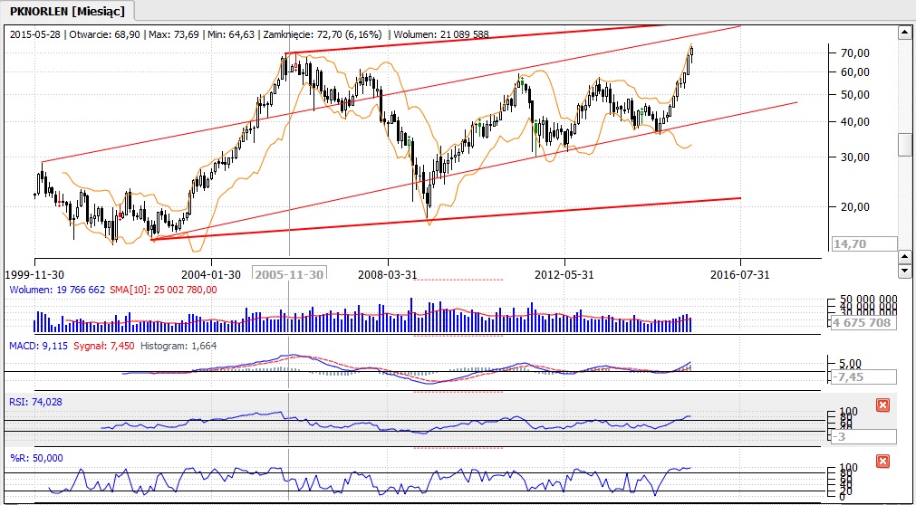Viewport: 916px width, 505px height.
Task: Click the -3 RSI value box
Action: [x=864, y=437]
